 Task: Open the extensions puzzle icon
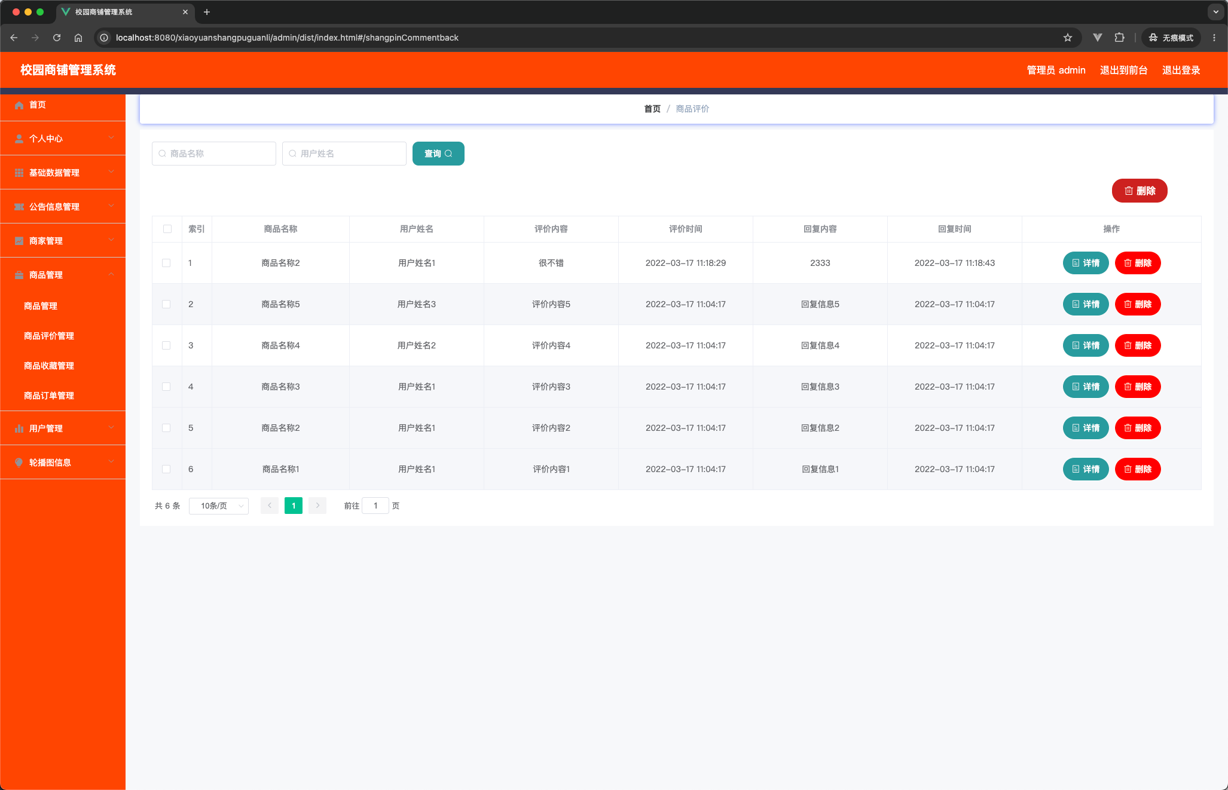(1119, 38)
